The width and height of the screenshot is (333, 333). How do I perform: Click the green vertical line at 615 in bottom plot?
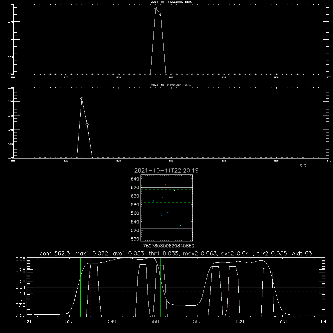[272, 287]
